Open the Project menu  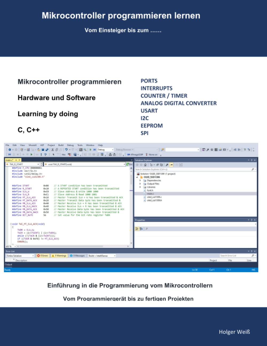pos(51,145)
